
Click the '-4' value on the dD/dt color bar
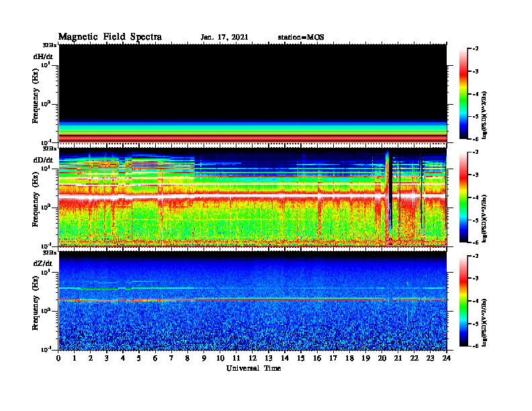tap(476, 197)
